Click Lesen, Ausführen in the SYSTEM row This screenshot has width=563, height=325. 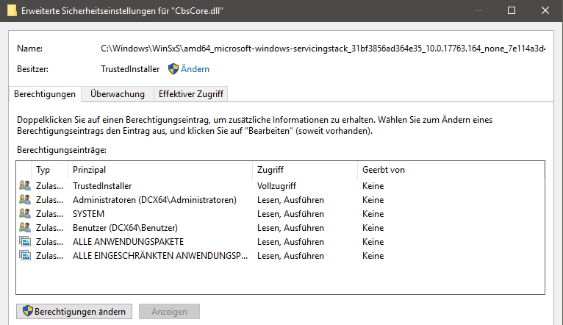290,214
